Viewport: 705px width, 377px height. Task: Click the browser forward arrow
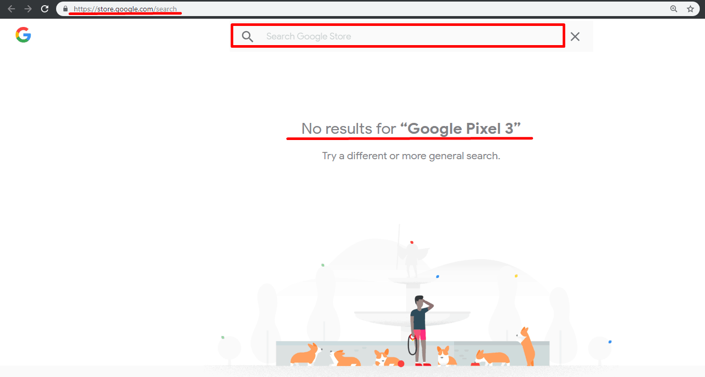(x=28, y=9)
